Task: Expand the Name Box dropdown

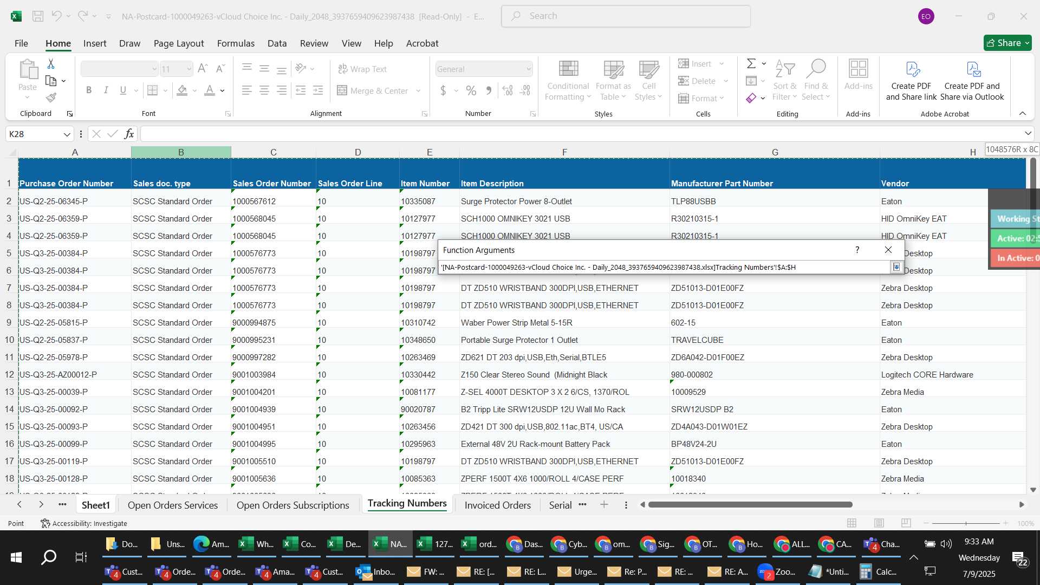Action: coord(67,134)
